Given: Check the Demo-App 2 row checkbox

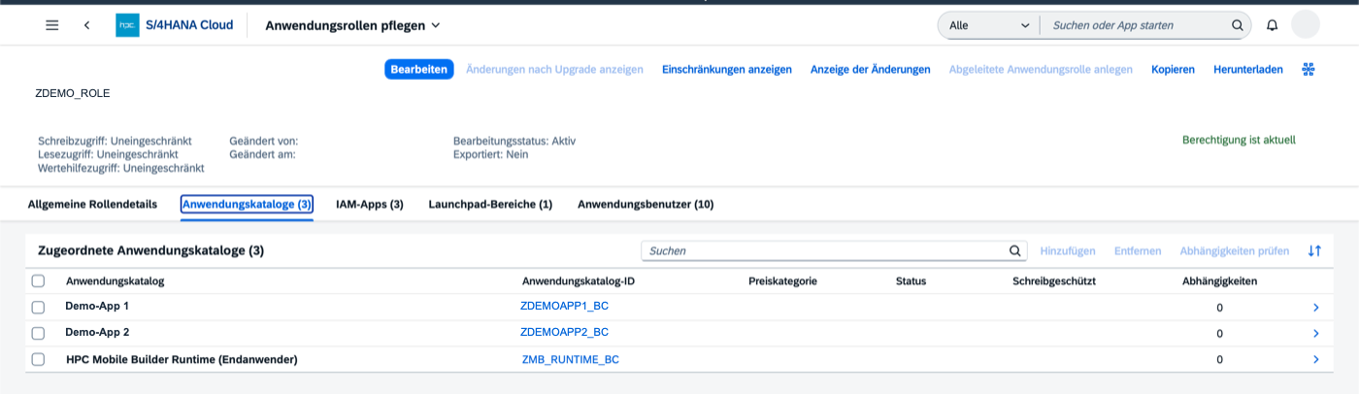Looking at the screenshot, I should (38, 333).
